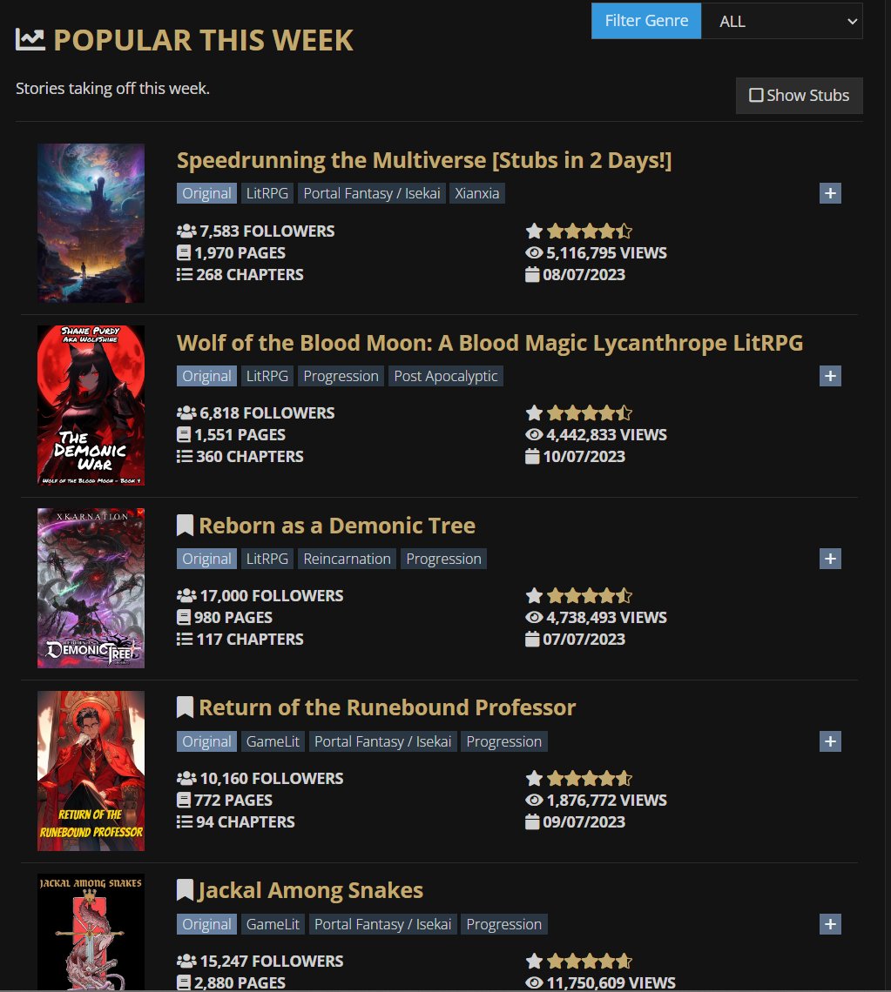Toggle the bookmark on Return of the Runebound Professor

[184, 707]
